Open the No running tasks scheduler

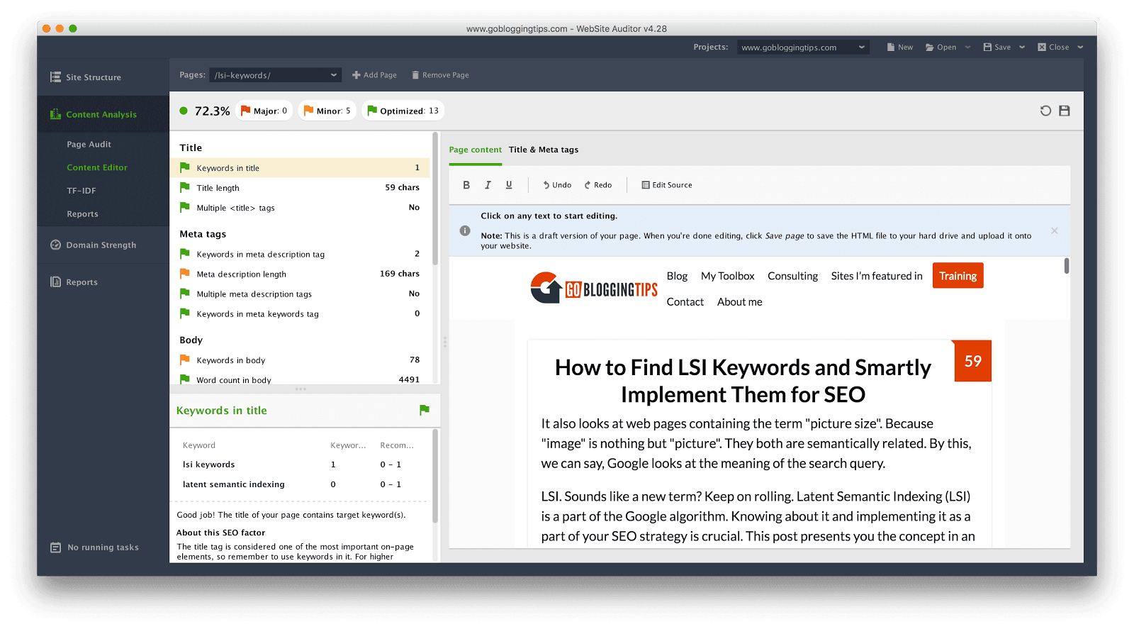point(95,547)
